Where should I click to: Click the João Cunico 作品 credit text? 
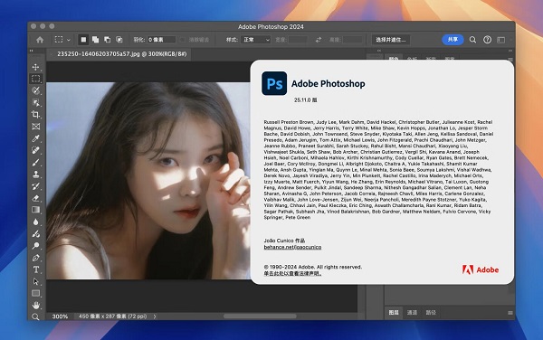tap(284, 241)
